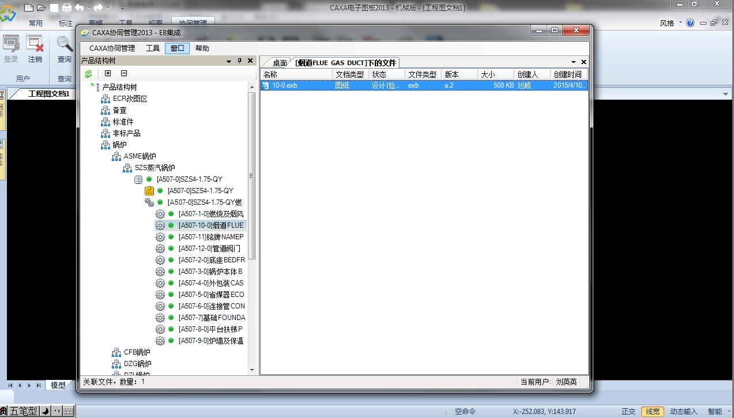Viewport: 734px width, 418px height.
Task: Click the expand-all plus icon in tree toolbar
Action: pyautogui.click(x=108, y=73)
